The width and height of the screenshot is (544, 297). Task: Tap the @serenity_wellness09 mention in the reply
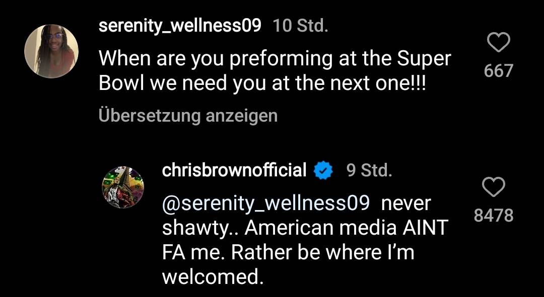pyautogui.click(x=266, y=204)
